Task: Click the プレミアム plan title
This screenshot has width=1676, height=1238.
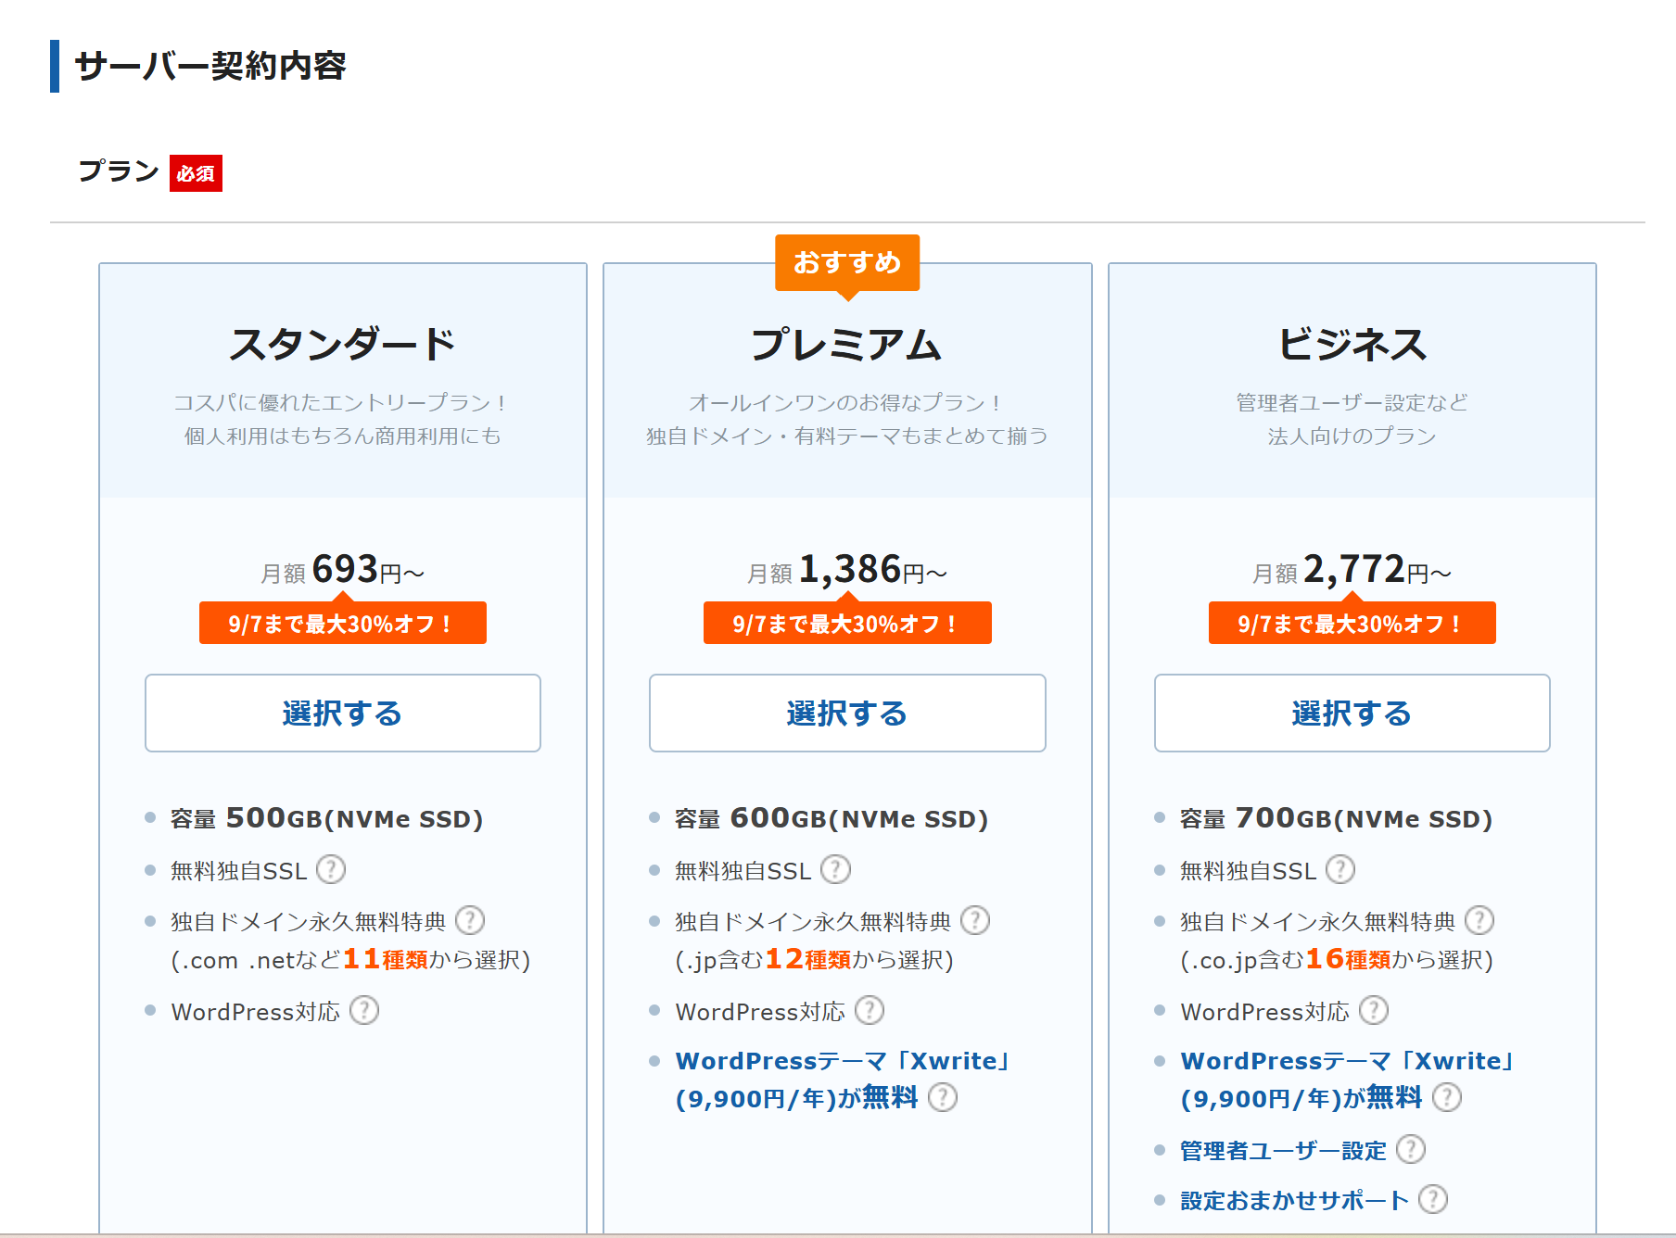Action: (x=847, y=345)
